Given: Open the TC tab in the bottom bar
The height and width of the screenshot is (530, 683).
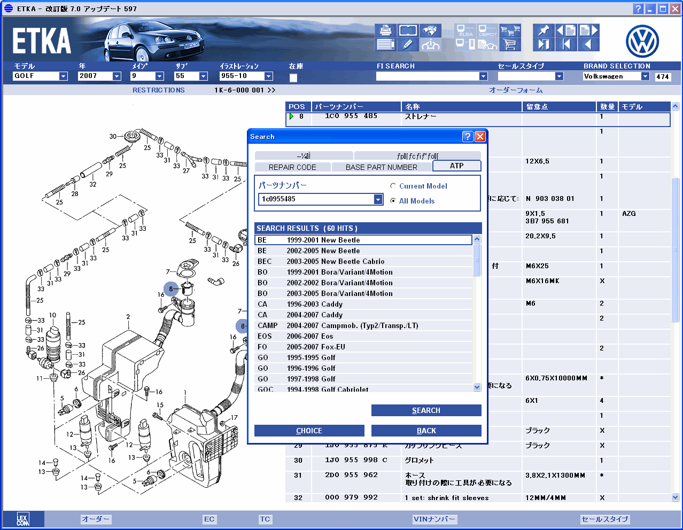Looking at the screenshot, I should click(x=265, y=519).
